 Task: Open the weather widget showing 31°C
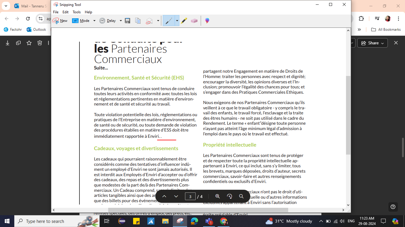[289, 221]
